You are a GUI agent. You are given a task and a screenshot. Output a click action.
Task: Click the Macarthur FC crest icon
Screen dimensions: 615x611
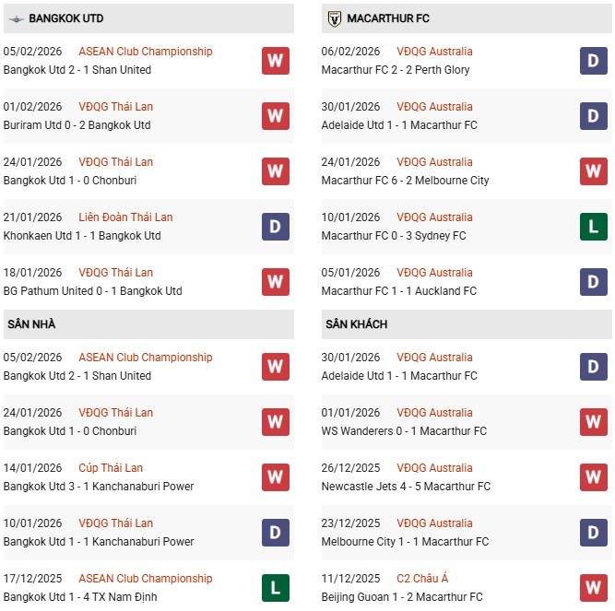(x=335, y=18)
